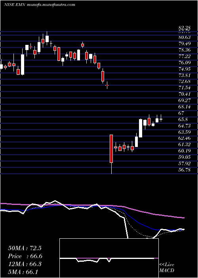Image resolution: width=198 pixels, height=278 pixels.
Task: Click the 69.27 price axis label
Action: tap(185, 100)
